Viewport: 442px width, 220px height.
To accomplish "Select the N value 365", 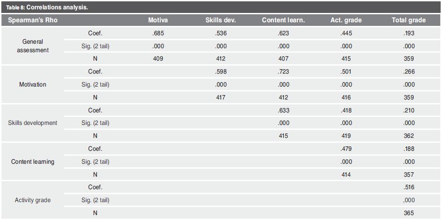I will click(x=408, y=213).
